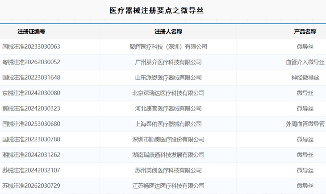Screen dimensions: 326x194
Task: Click 微导丝 in the 苏州美创 row
Action: click(x=305, y=170)
